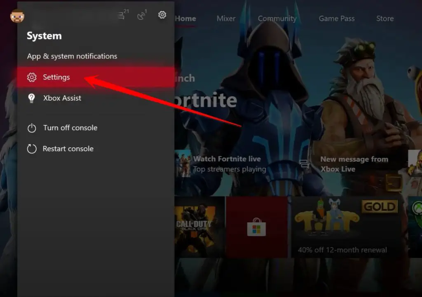Click the gear icon beside Settings
Image resolution: width=422 pixels, height=297 pixels.
point(32,77)
